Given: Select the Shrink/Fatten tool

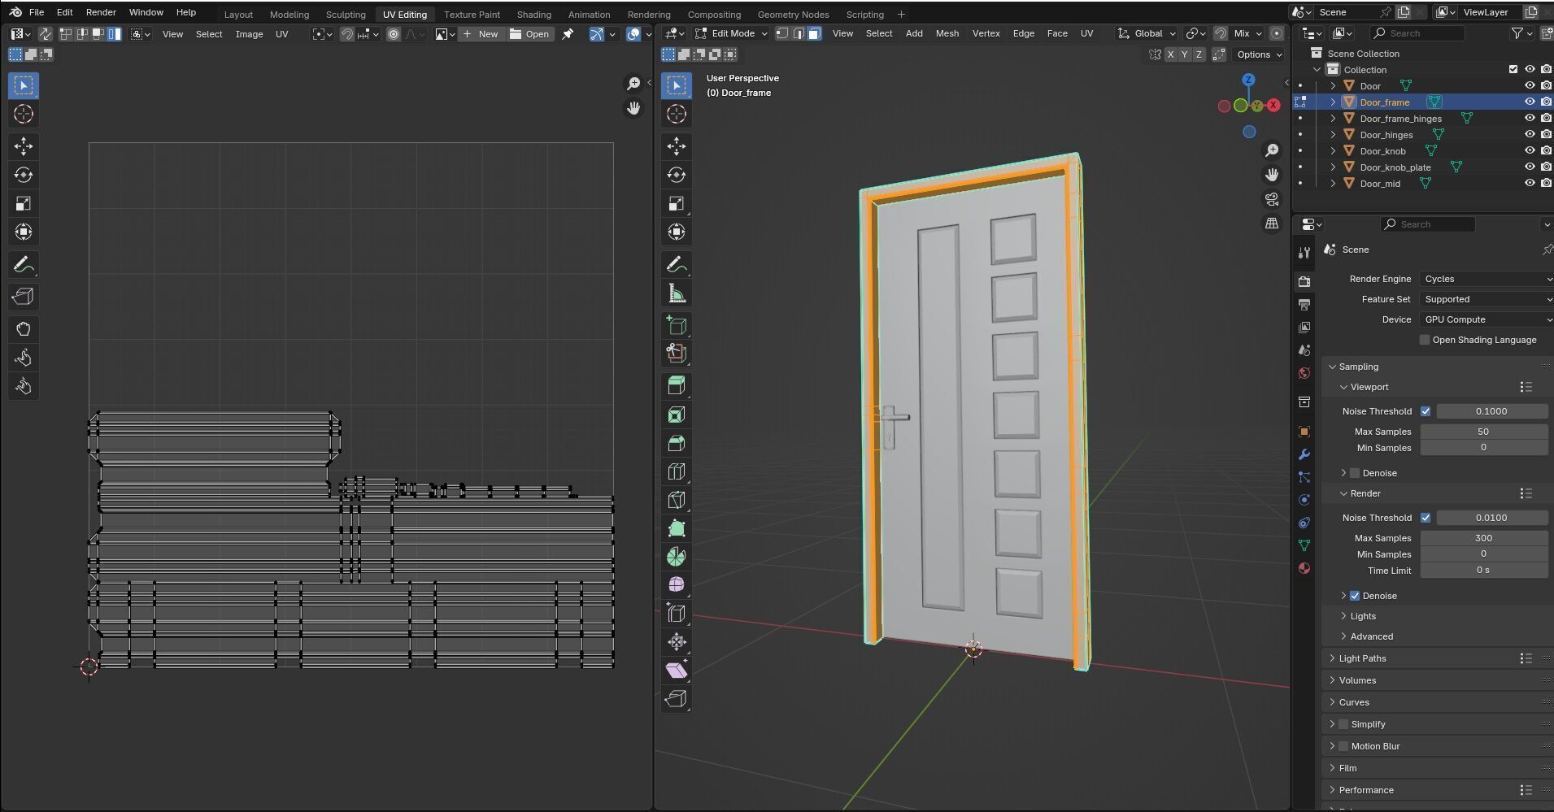Looking at the screenshot, I should [x=677, y=642].
